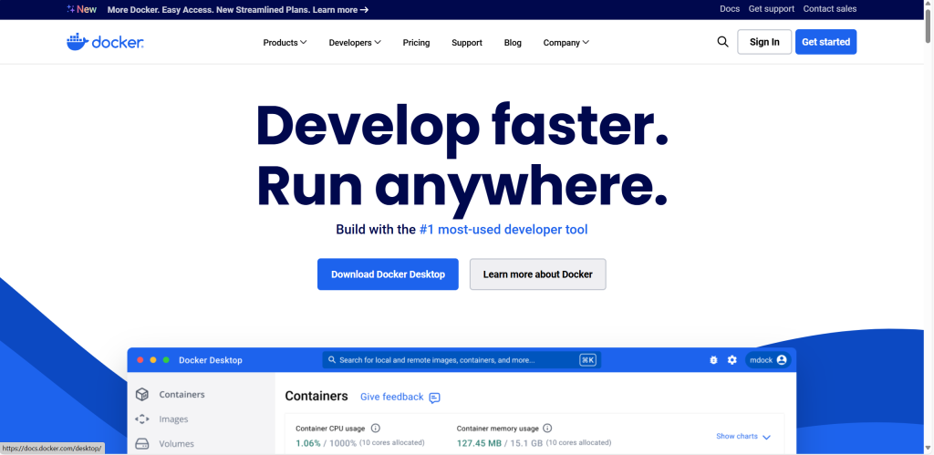
Task: Click the Contact sales link
Action: [x=829, y=9]
